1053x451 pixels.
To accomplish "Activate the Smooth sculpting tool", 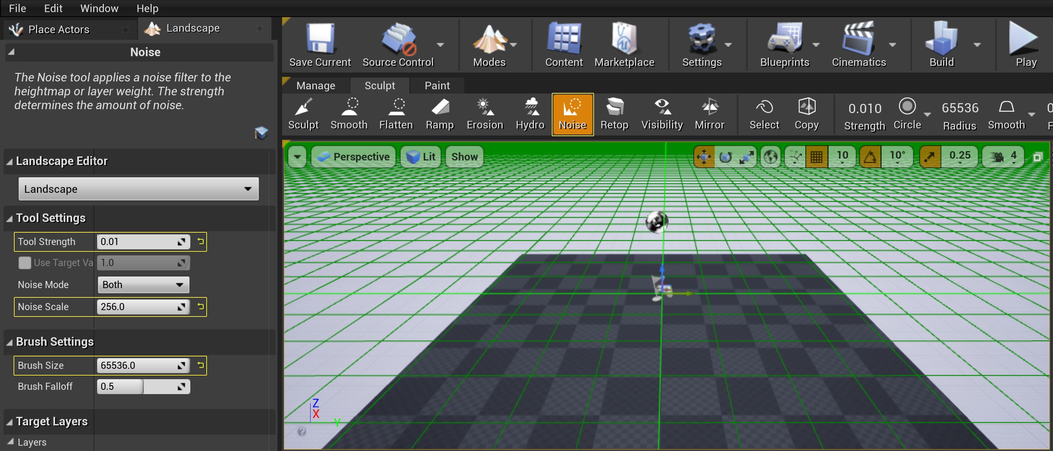I will (349, 115).
